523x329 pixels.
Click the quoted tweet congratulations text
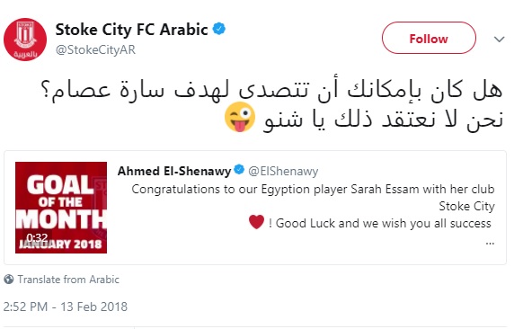tap(313, 198)
